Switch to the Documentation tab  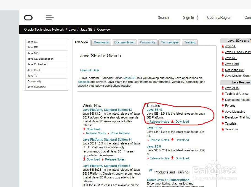[124, 42]
